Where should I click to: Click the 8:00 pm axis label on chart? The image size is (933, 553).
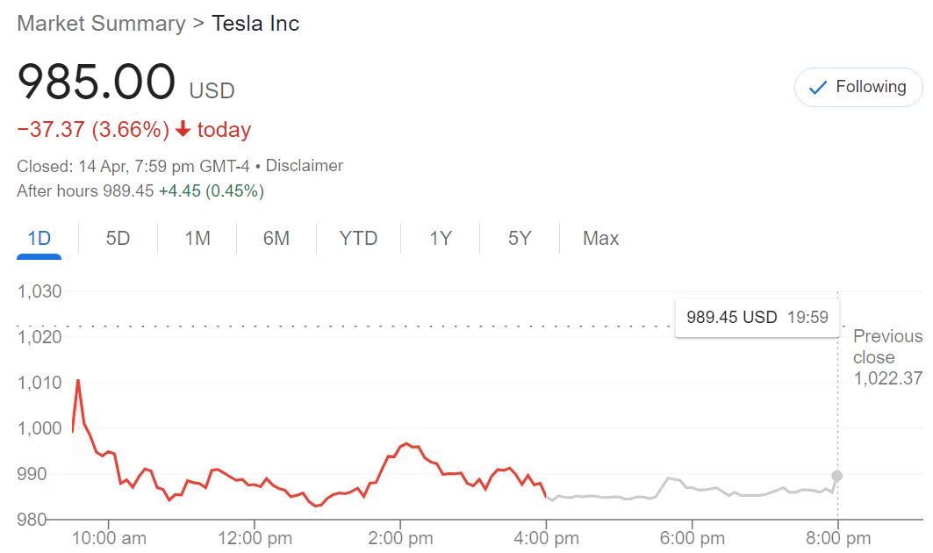click(836, 537)
